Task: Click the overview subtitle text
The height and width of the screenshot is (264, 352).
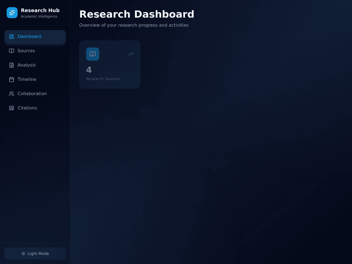Action: coord(134,25)
